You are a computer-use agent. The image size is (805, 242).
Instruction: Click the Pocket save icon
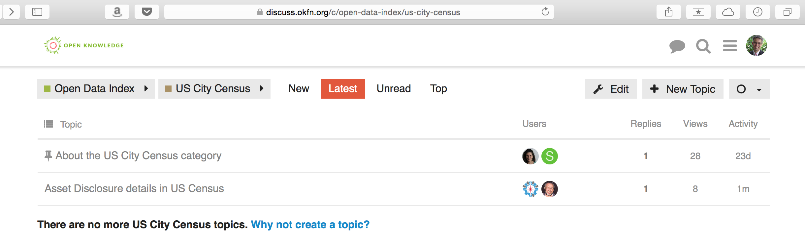point(146,12)
